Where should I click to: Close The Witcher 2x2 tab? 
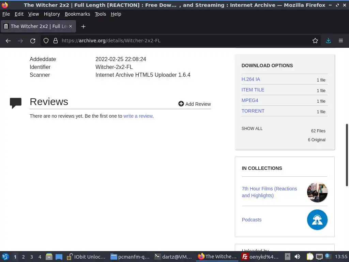click(x=70, y=26)
